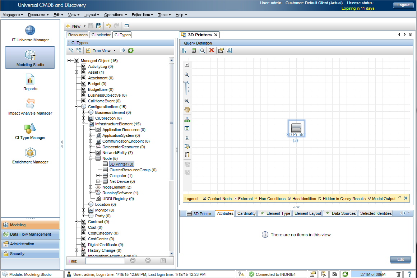This screenshot has width=417, height=278.
Task: Click the Logout button
Action: point(403,5)
